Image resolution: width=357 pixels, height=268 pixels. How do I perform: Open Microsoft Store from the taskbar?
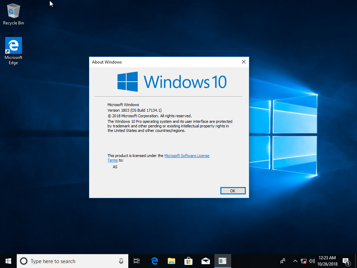click(x=189, y=261)
